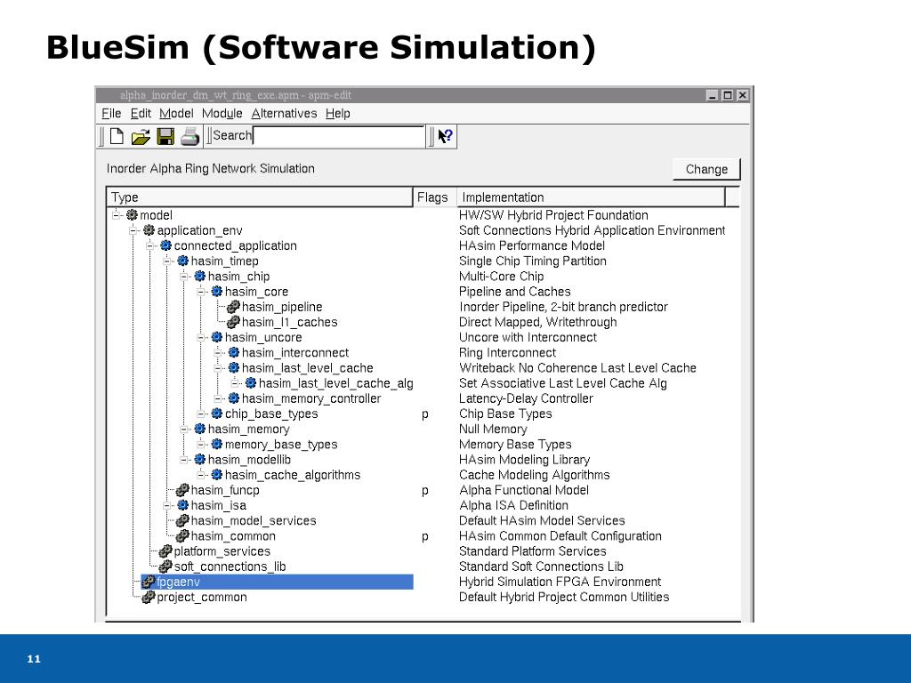Viewport: 911px width, 683px height.
Task: Click the module icon of fpgaenv
Action: tap(149, 582)
